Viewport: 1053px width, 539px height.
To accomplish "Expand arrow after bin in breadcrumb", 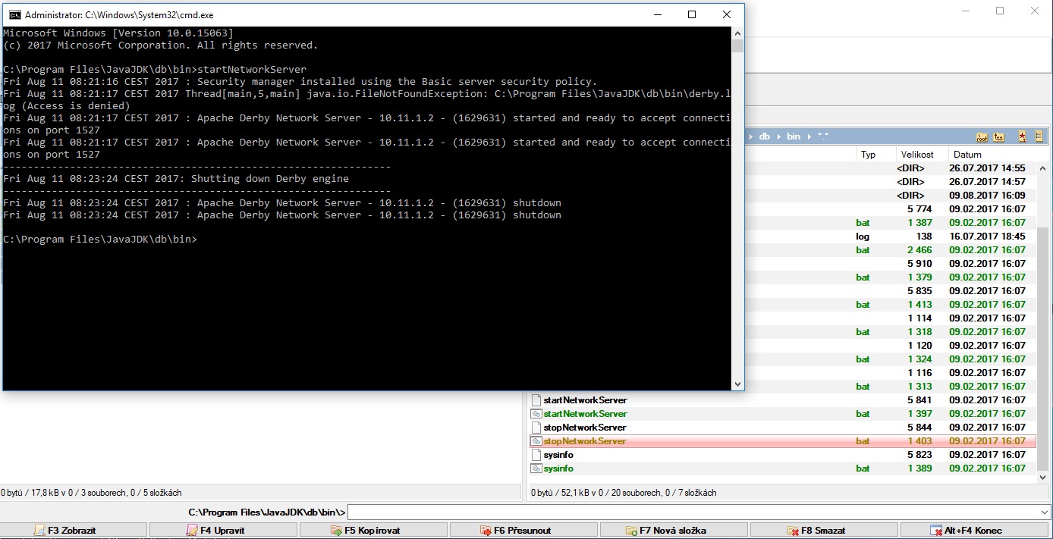I will (x=809, y=136).
